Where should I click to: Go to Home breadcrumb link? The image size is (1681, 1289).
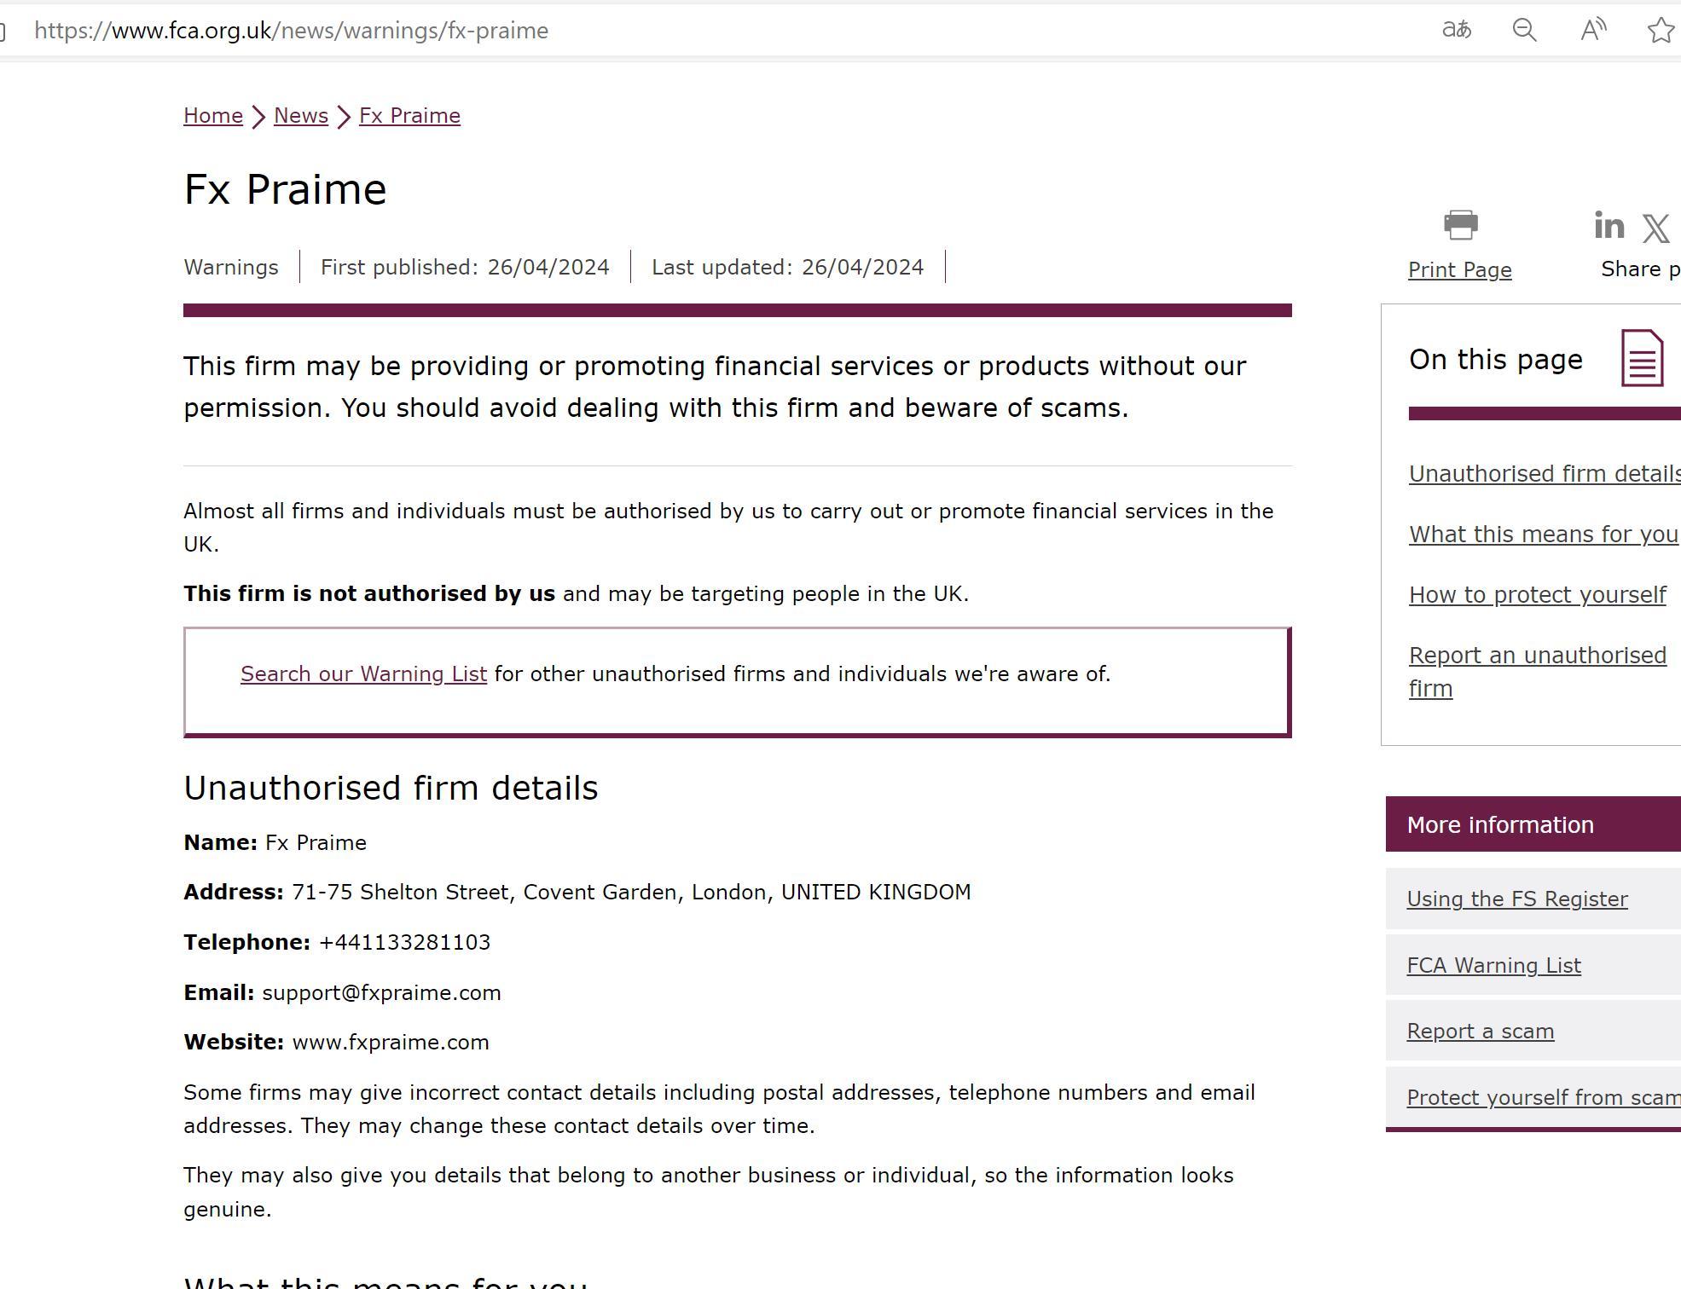[213, 116]
